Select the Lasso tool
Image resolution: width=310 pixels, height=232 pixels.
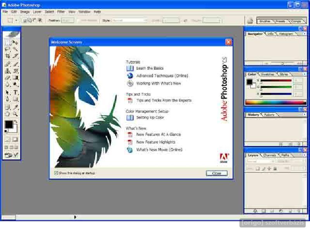click(7, 49)
